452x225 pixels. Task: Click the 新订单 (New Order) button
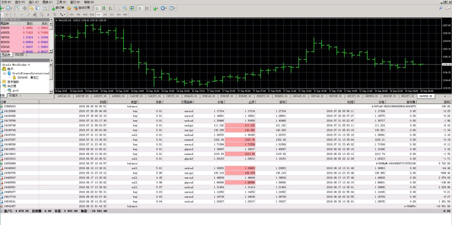(57, 7)
